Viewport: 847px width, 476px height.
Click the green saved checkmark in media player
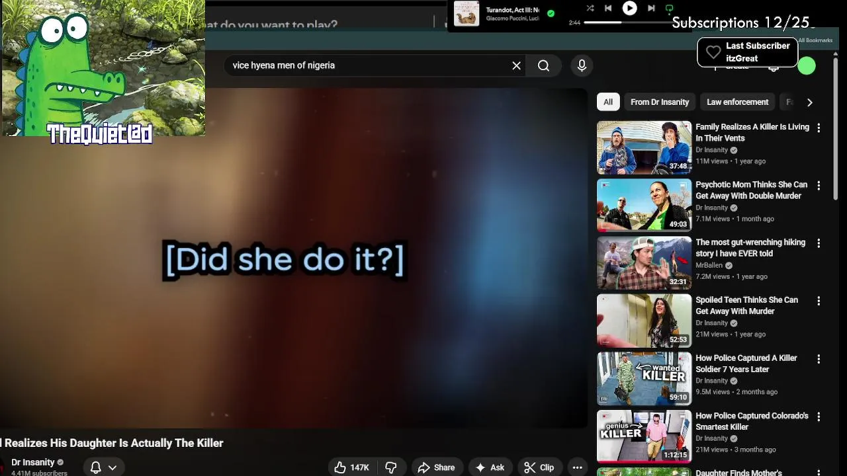coord(551,13)
